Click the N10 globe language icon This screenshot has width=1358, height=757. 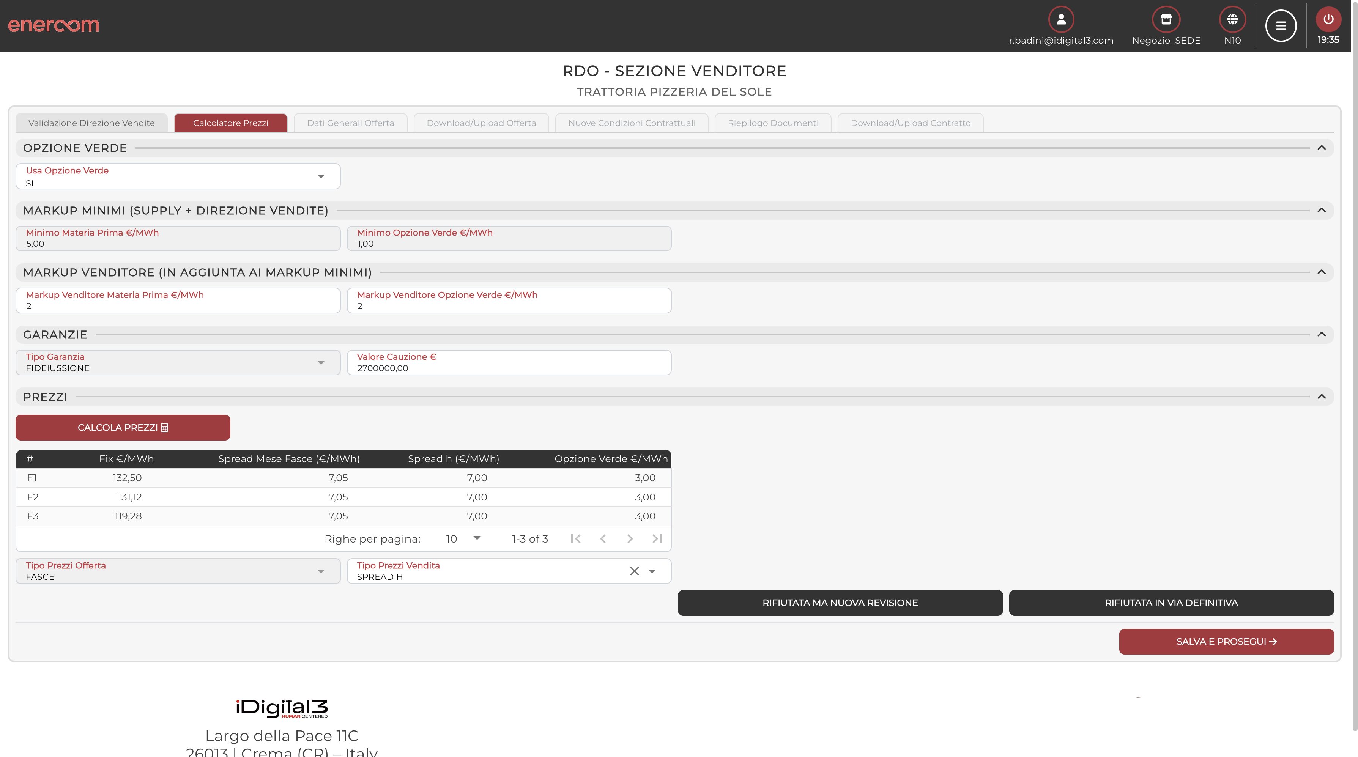point(1232,20)
